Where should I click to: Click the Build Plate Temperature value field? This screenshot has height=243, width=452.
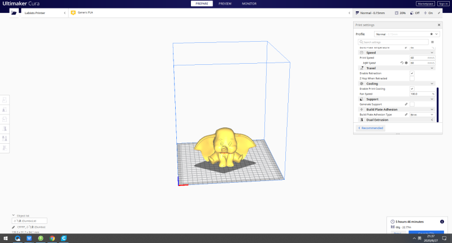[x=422, y=47]
